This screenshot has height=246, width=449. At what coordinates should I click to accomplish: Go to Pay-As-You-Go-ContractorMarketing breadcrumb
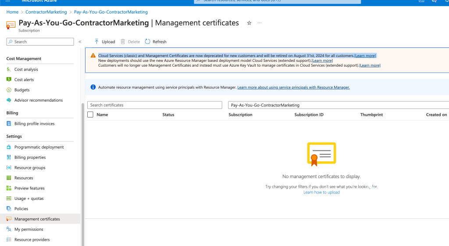pos(111,12)
